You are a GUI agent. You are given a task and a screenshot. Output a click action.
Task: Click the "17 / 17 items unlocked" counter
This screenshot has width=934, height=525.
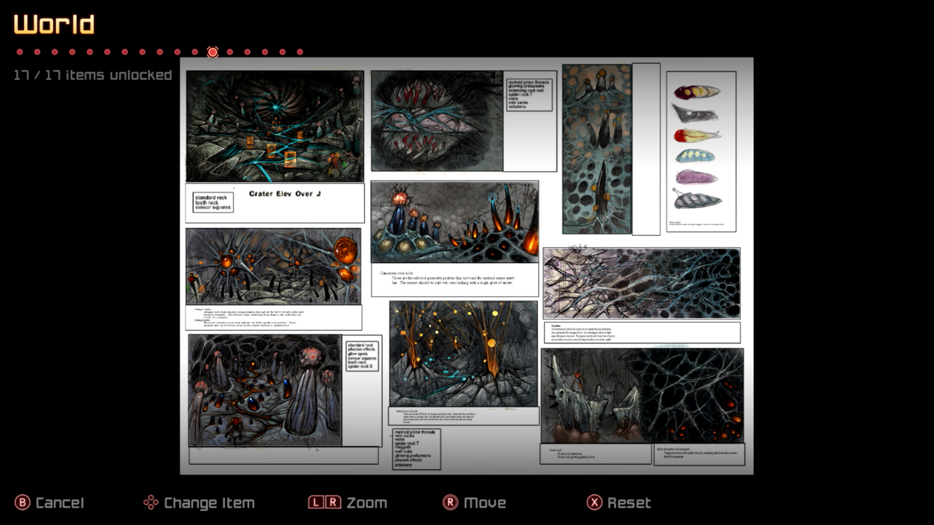pyautogui.click(x=92, y=75)
